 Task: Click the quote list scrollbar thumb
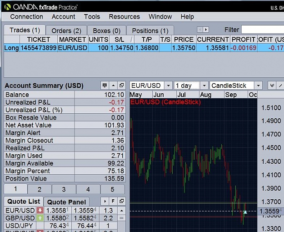point(121,218)
